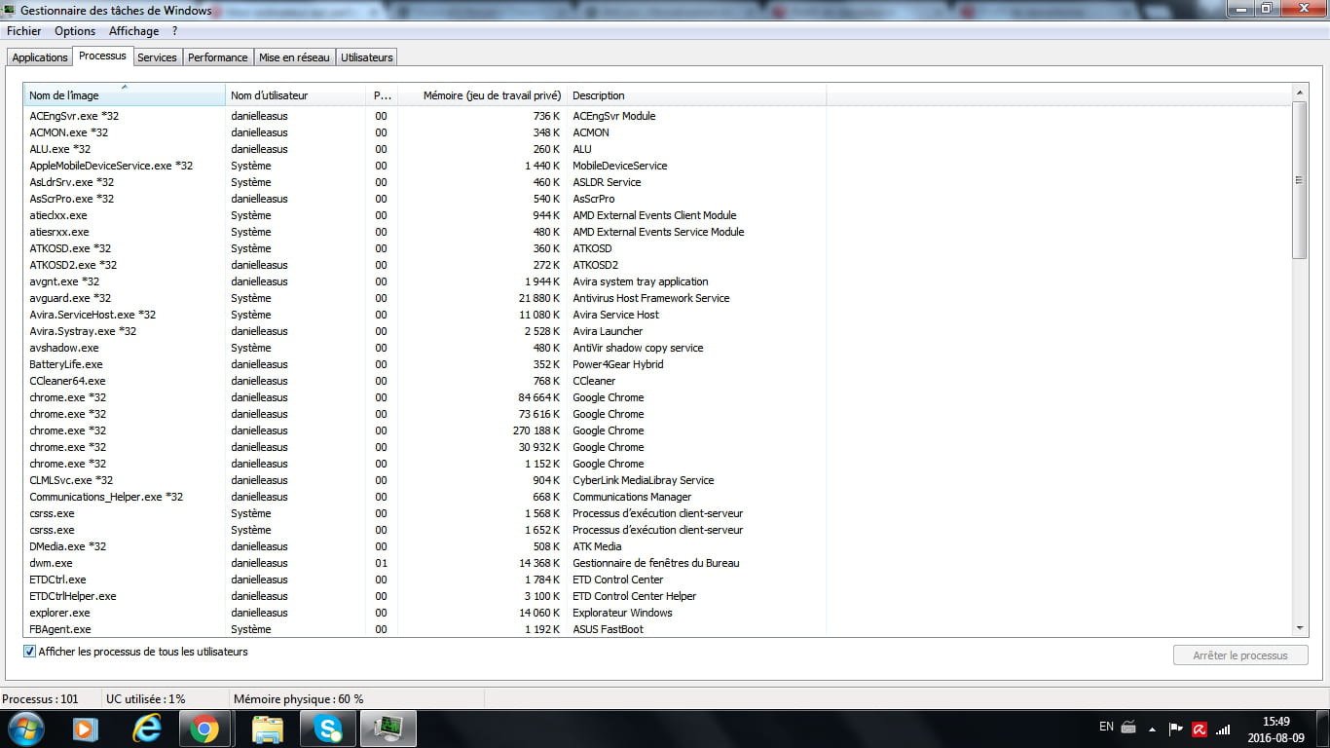This screenshot has width=1330, height=748.
Task: Click the Avira tray icon
Action: pos(1201,729)
